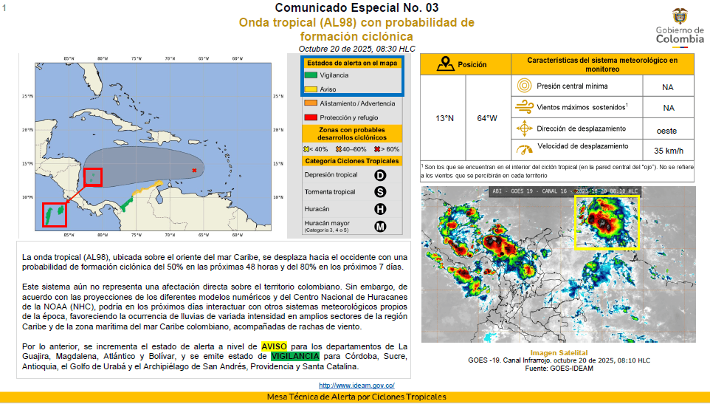Click the red >60% probability marker

tap(376, 149)
